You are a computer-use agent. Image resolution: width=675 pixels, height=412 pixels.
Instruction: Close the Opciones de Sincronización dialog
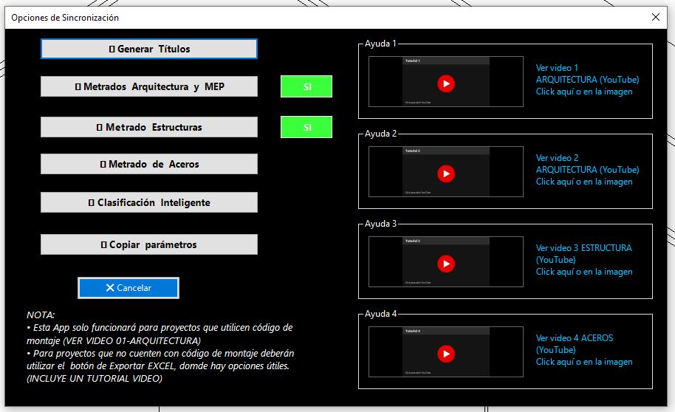[656, 17]
